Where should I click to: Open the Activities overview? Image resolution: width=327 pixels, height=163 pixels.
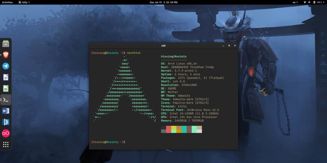(7, 2)
